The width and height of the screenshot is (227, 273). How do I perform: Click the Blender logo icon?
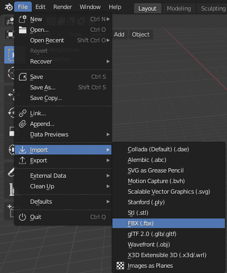pos(8,7)
